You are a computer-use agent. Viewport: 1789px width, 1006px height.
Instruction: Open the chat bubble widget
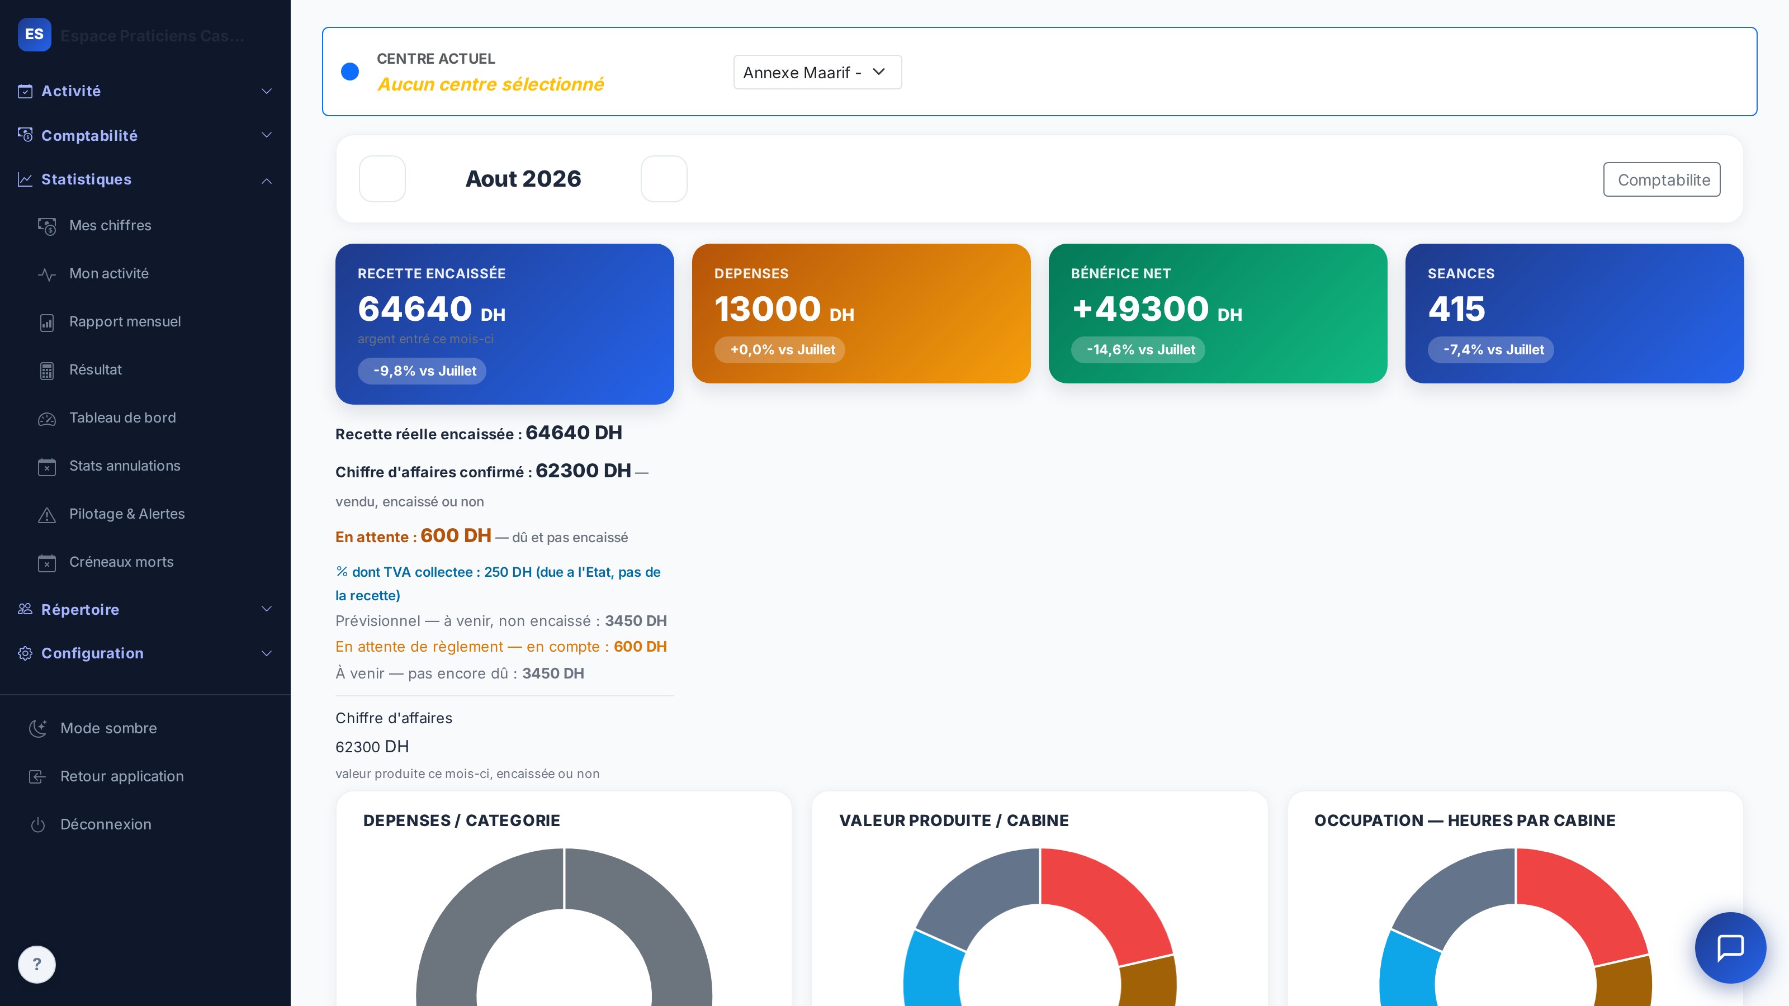click(1730, 947)
